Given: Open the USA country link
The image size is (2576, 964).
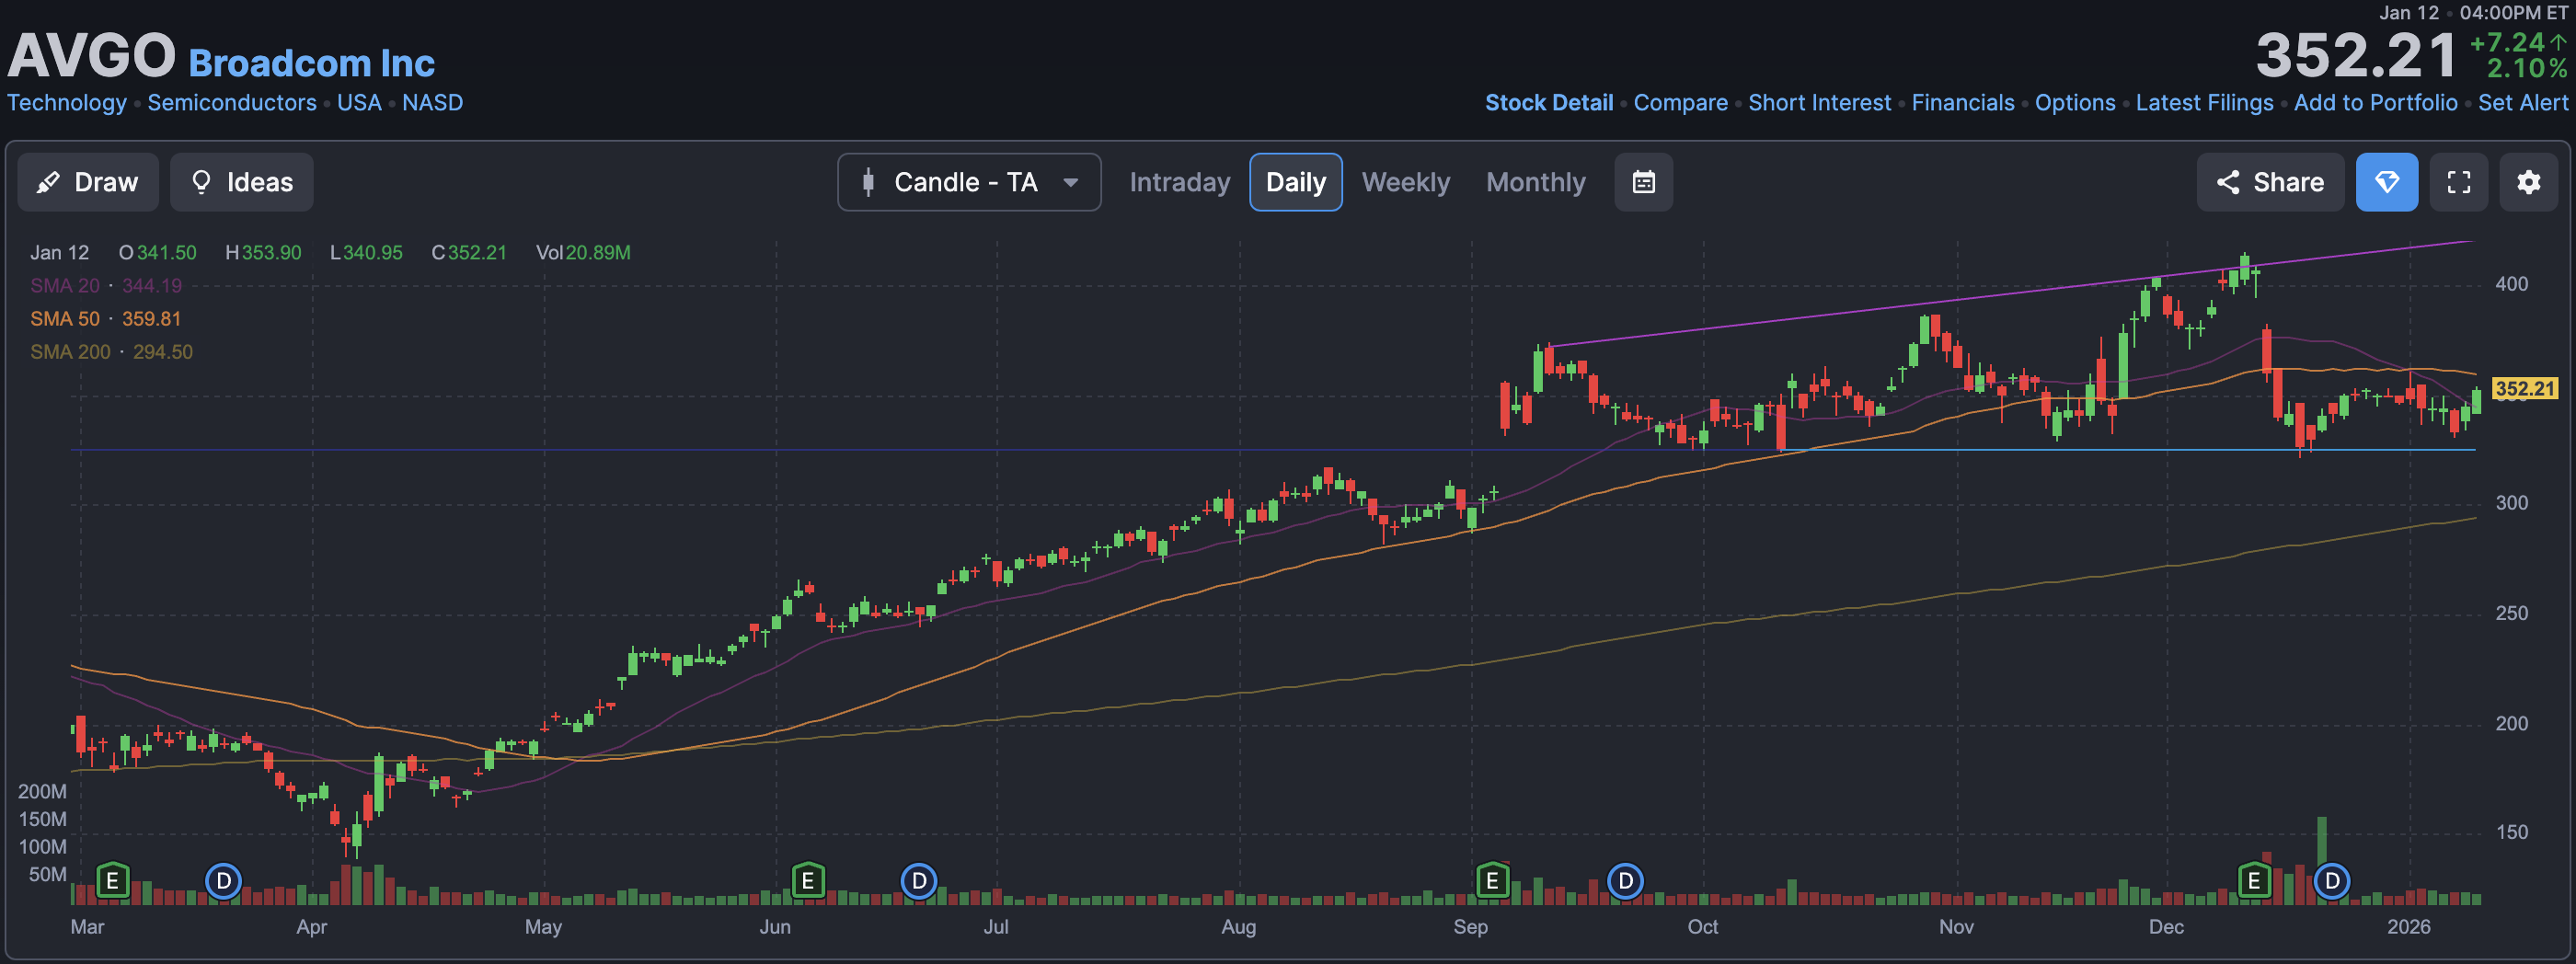Looking at the screenshot, I should [x=359, y=103].
